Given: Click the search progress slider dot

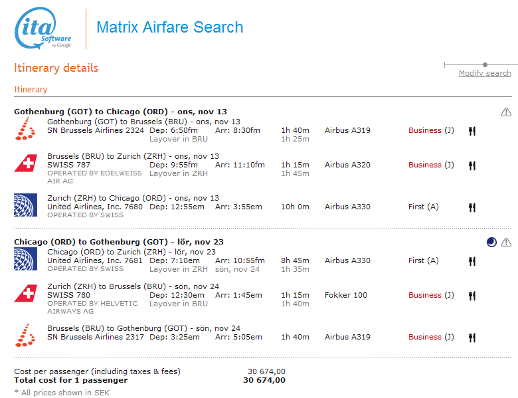Looking at the screenshot, I should 485,64.
